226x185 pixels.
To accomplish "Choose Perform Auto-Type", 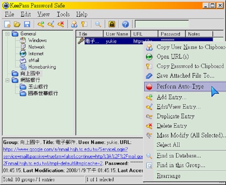I will pyautogui.click(x=185, y=86).
